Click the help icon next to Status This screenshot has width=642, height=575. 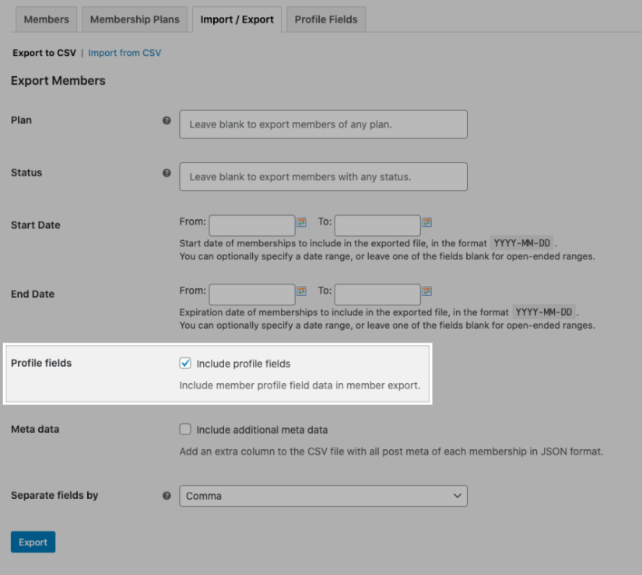(167, 172)
